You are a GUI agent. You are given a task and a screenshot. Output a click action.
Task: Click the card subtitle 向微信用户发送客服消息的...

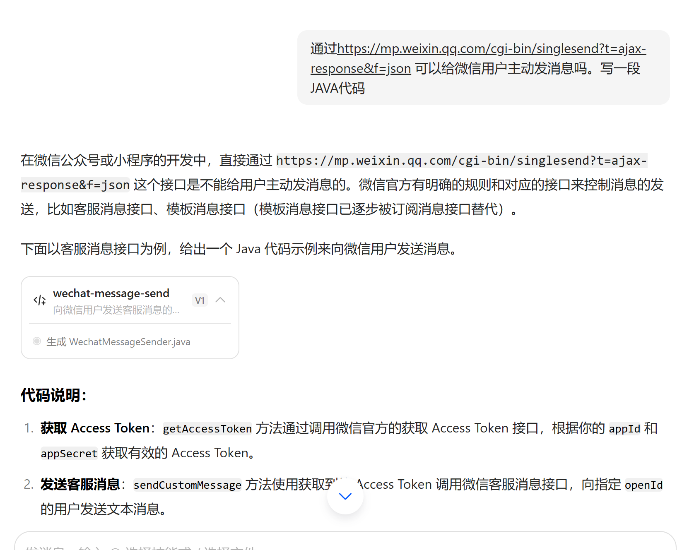coord(116,310)
